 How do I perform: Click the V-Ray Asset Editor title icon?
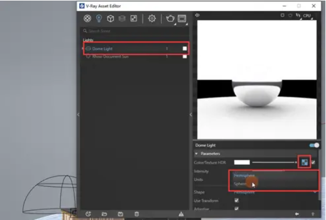pos(82,6)
